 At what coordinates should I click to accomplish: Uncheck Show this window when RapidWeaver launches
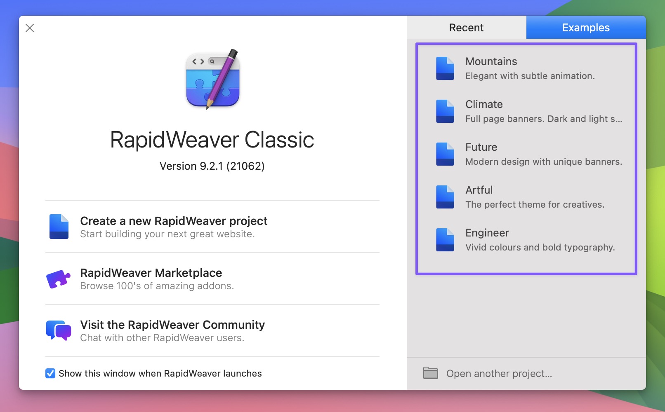[50, 373]
